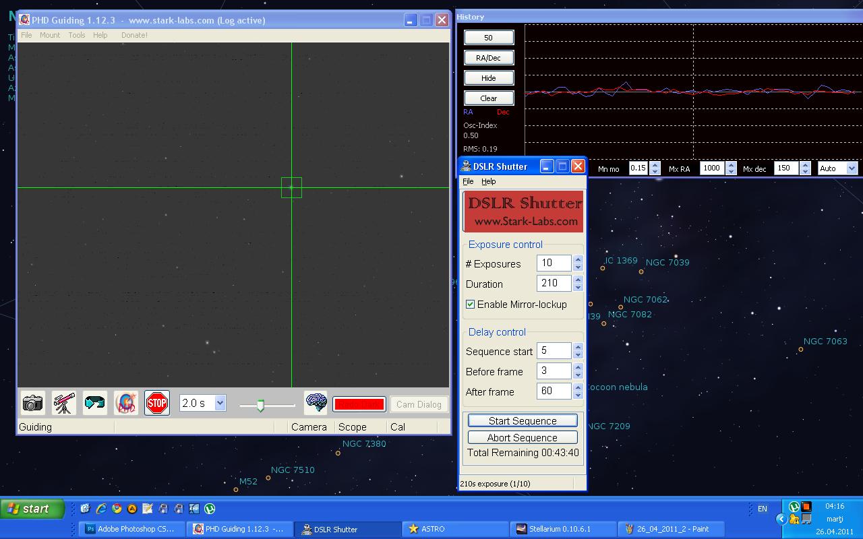Click the PHD guide target icon
Viewport: 863px width, 539px height.
click(x=126, y=404)
